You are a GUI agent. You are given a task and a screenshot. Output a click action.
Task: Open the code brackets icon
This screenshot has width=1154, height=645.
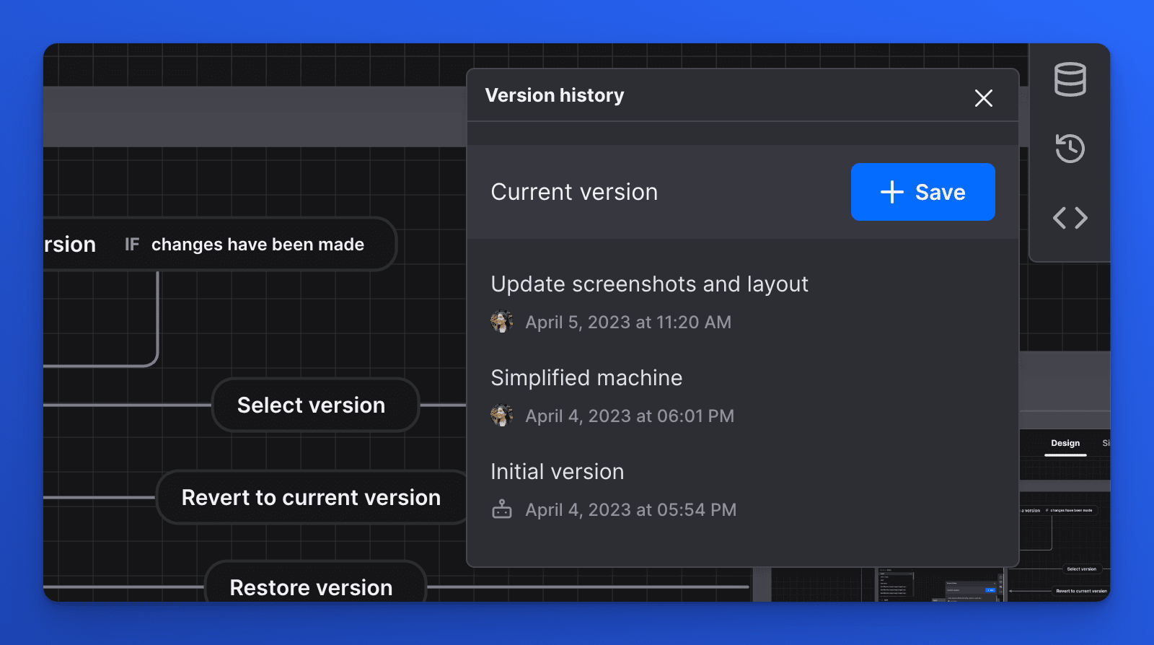coord(1070,218)
